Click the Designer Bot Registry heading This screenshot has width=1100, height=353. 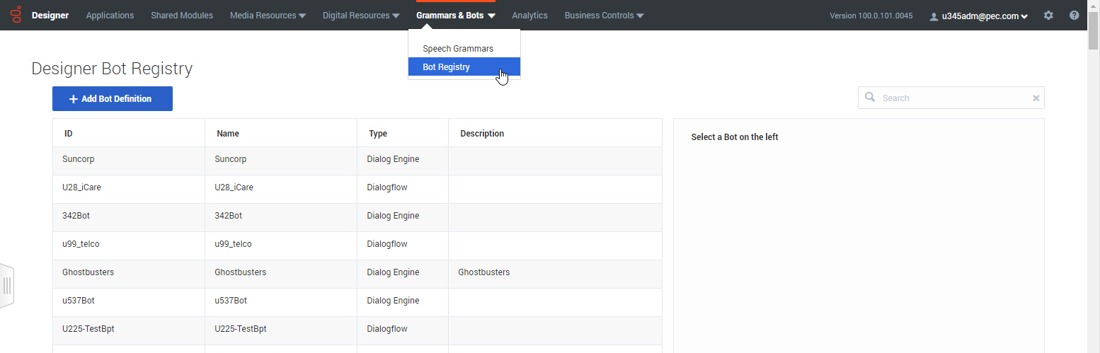[112, 69]
